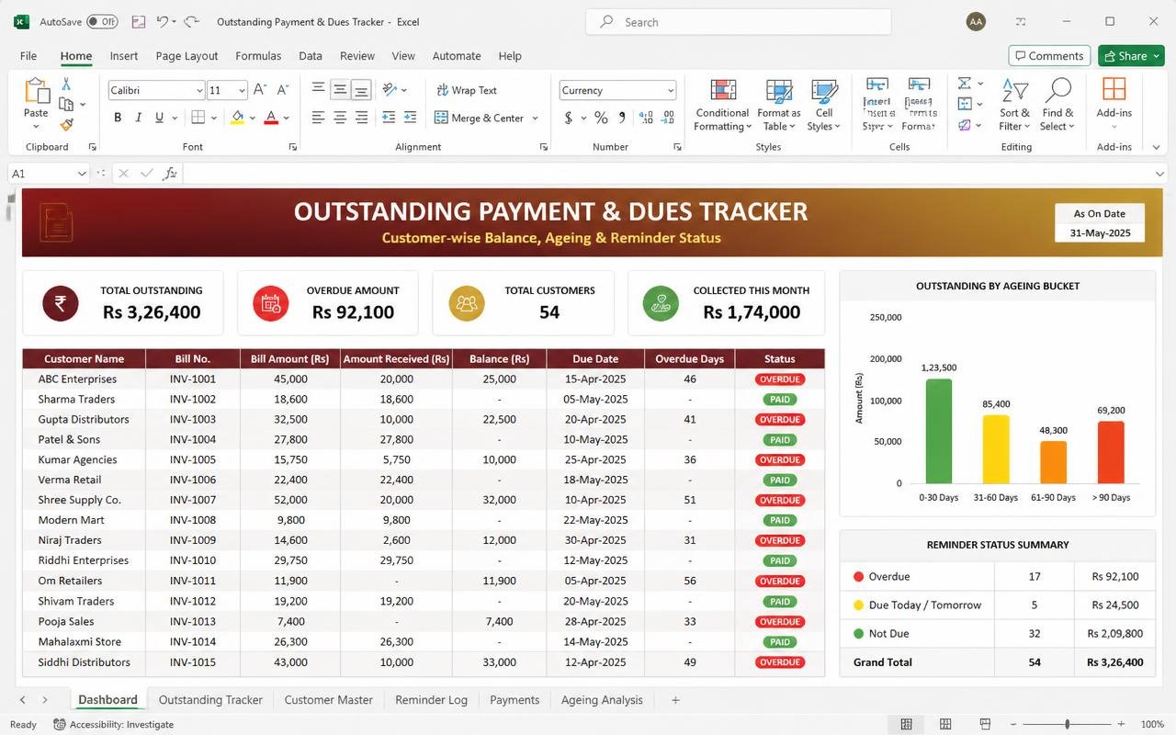The image size is (1176, 735).
Task: Click the Save icon in title bar
Action: pos(139,21)
